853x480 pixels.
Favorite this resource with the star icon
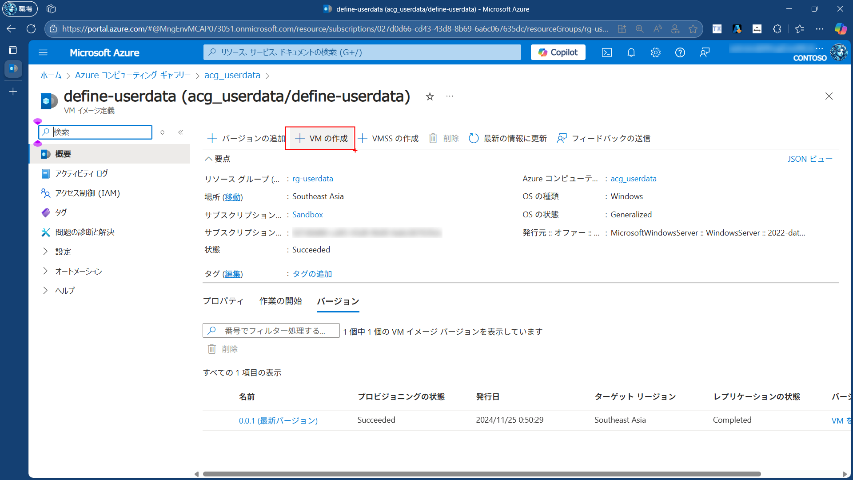[430, 96]
